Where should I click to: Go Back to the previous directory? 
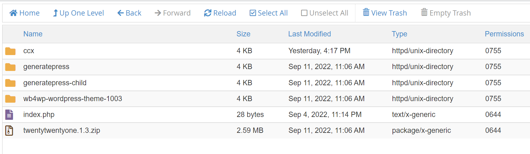click(x=129, y=13)
